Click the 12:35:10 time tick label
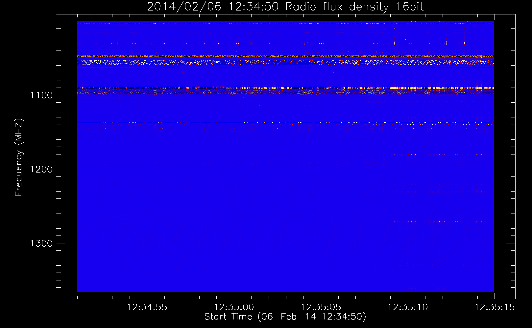 tap(408, 307)
